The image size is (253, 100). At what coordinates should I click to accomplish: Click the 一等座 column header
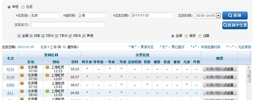point(110,62)
